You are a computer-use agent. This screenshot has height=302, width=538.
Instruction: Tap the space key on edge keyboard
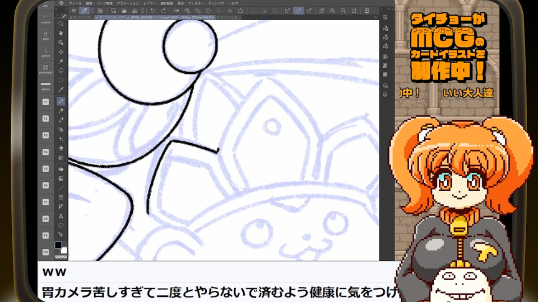click(x=45, y=86)
